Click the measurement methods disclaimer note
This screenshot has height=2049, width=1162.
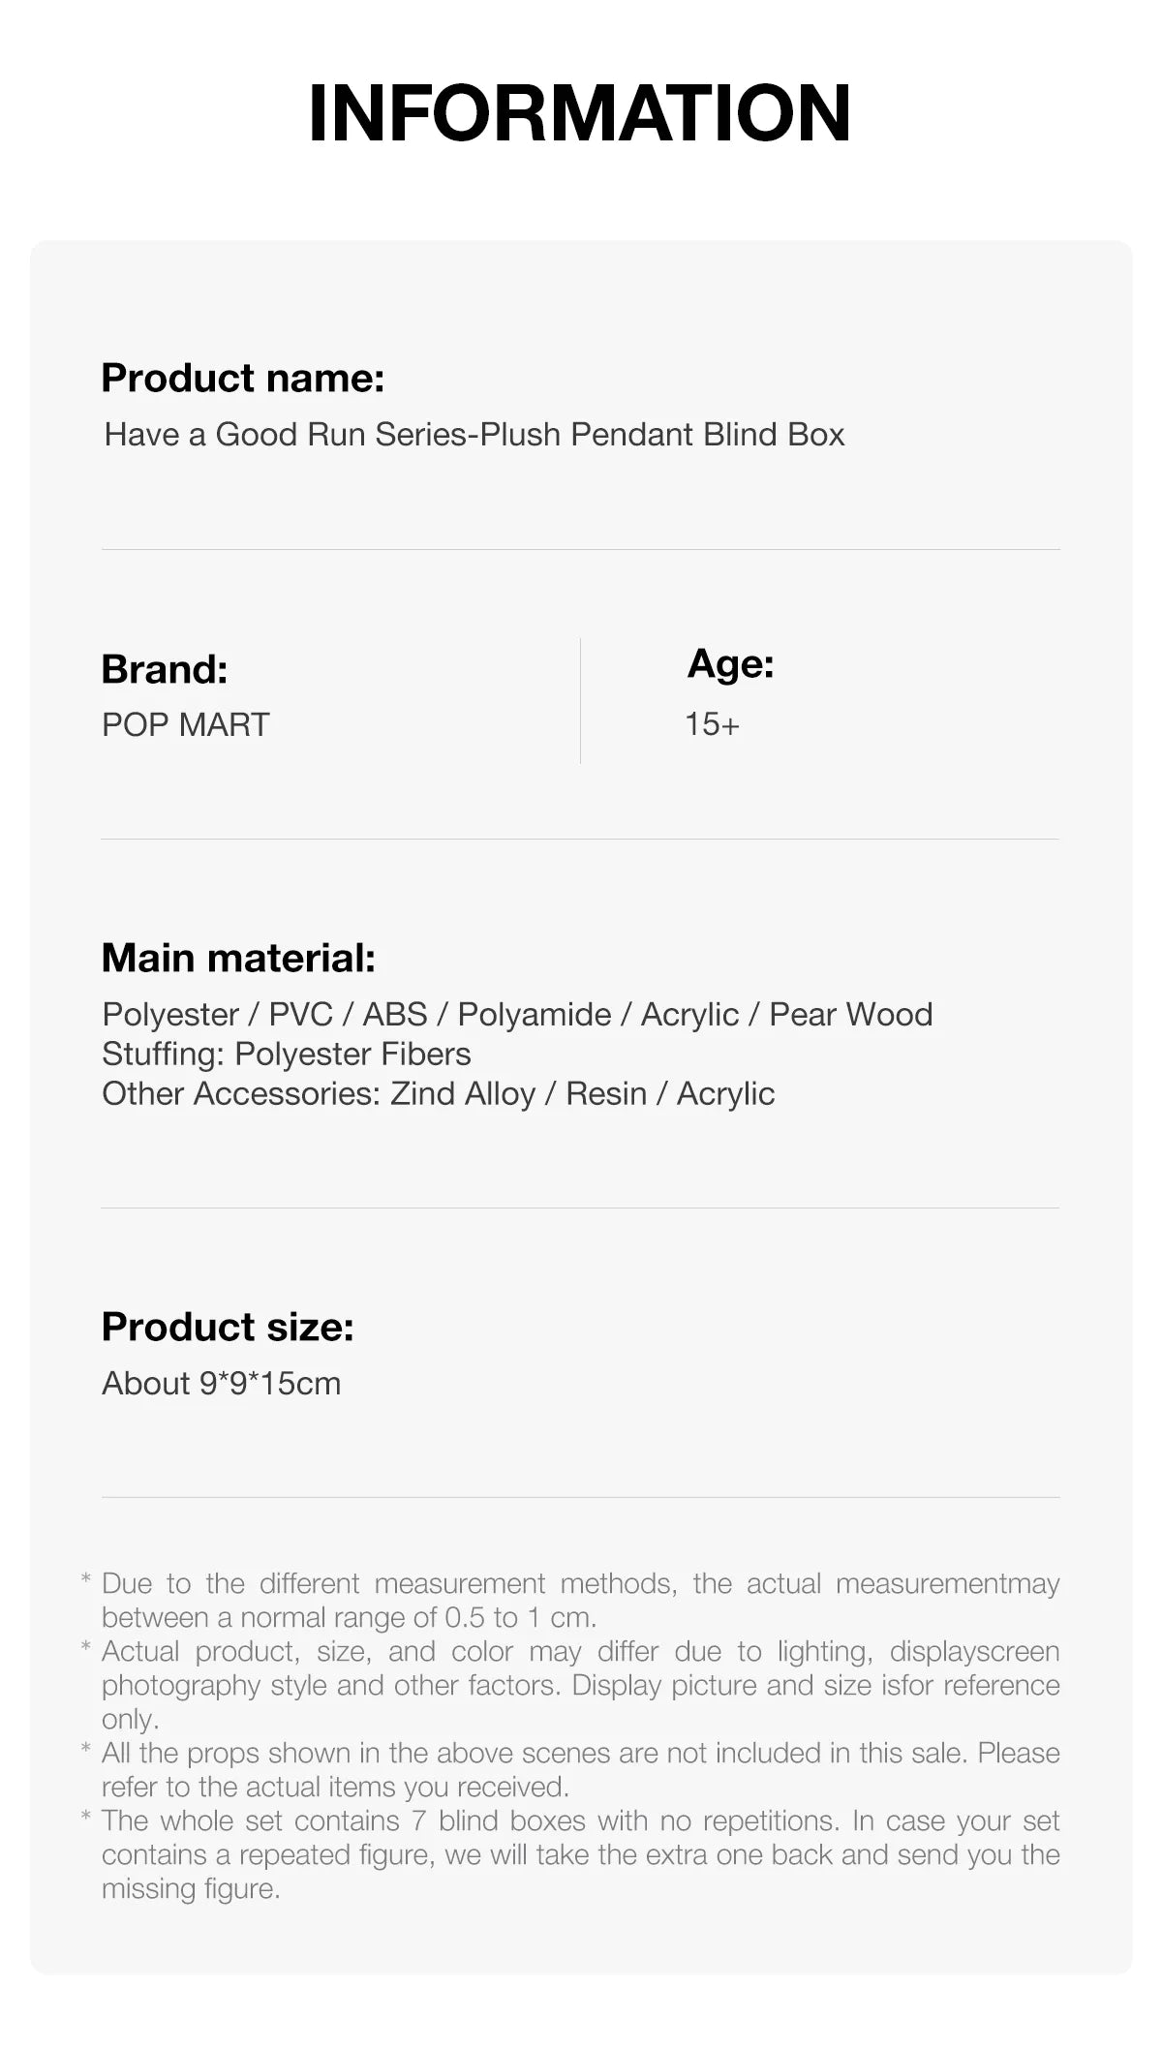point(580,1600)
